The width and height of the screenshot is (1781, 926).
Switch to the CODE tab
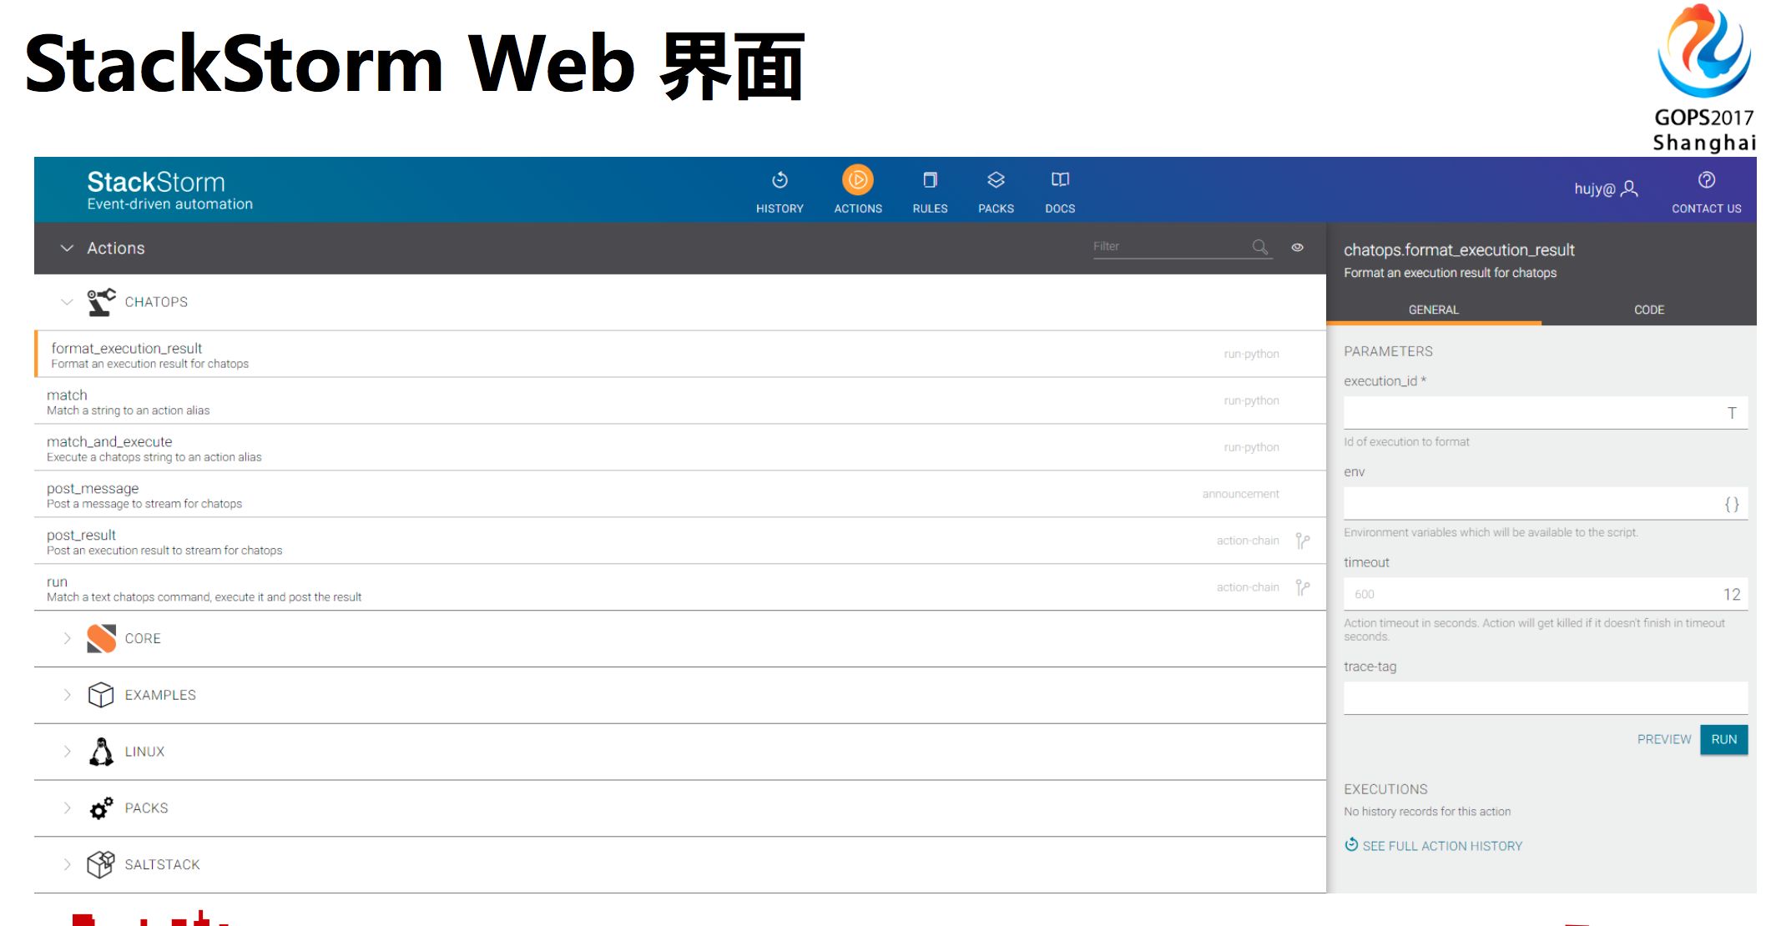click(1648, 310)
